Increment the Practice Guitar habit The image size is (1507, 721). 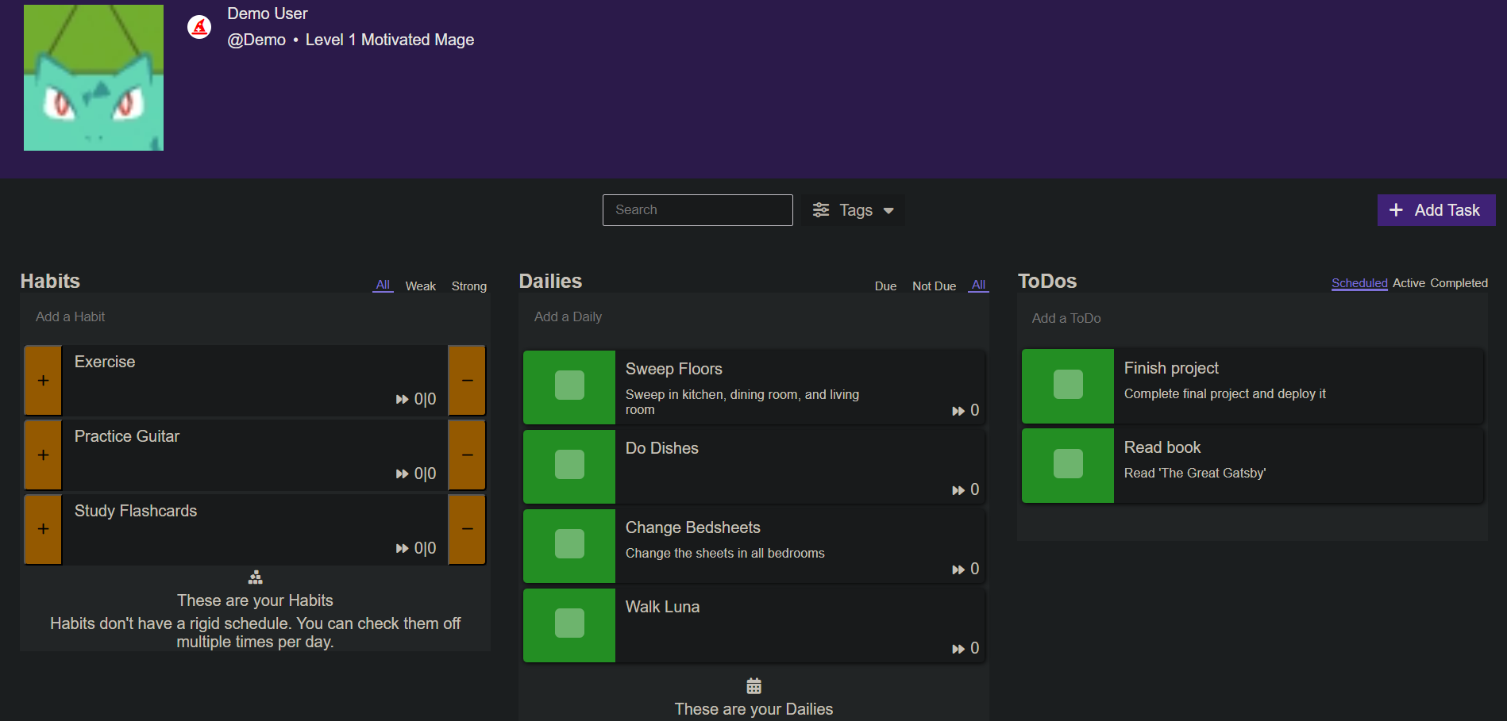(x=43, y=455)
